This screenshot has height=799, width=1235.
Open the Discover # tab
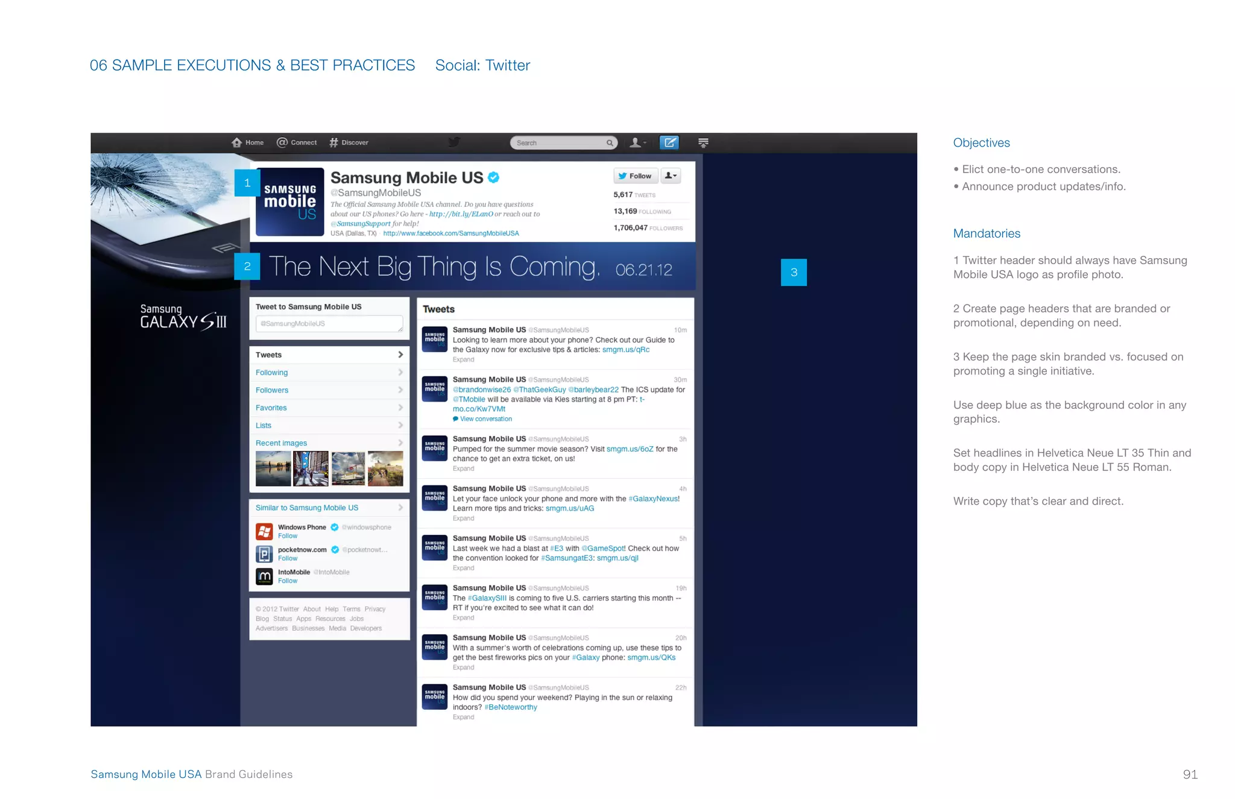coord(349,142)
